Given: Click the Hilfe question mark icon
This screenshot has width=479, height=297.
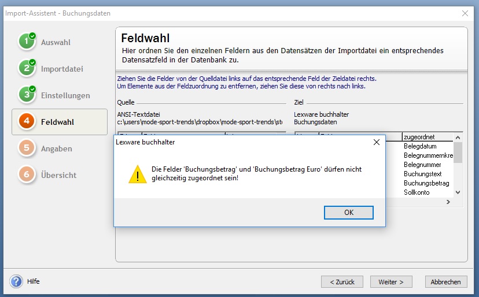Looking at the screenshot, I should coord(16,281).
